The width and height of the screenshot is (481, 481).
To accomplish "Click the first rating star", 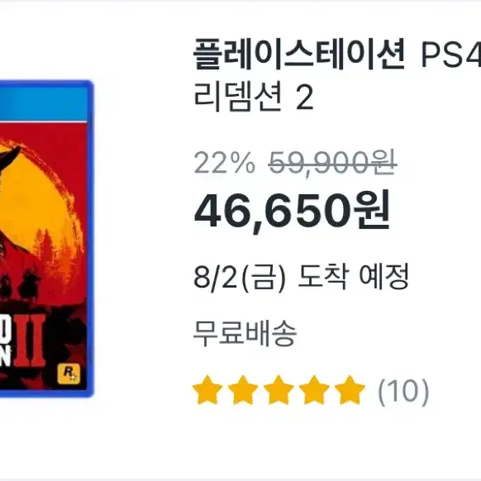I will [x=207, y=389].
